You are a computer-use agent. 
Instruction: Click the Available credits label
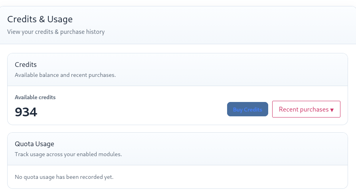point(35,97)
